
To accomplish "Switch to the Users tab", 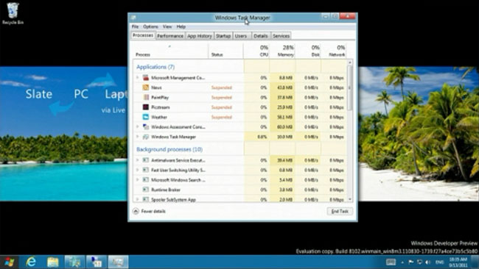I will pos(241,36).
